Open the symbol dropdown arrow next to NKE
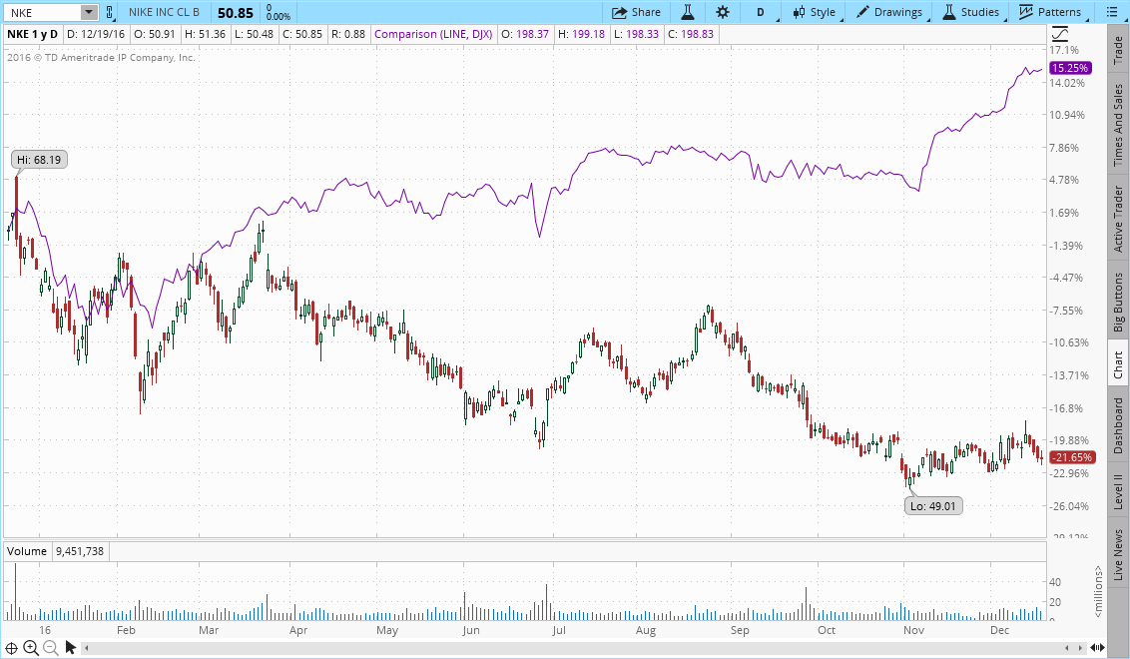Viewport: 1130px width, 659px height. coord(89,12)
